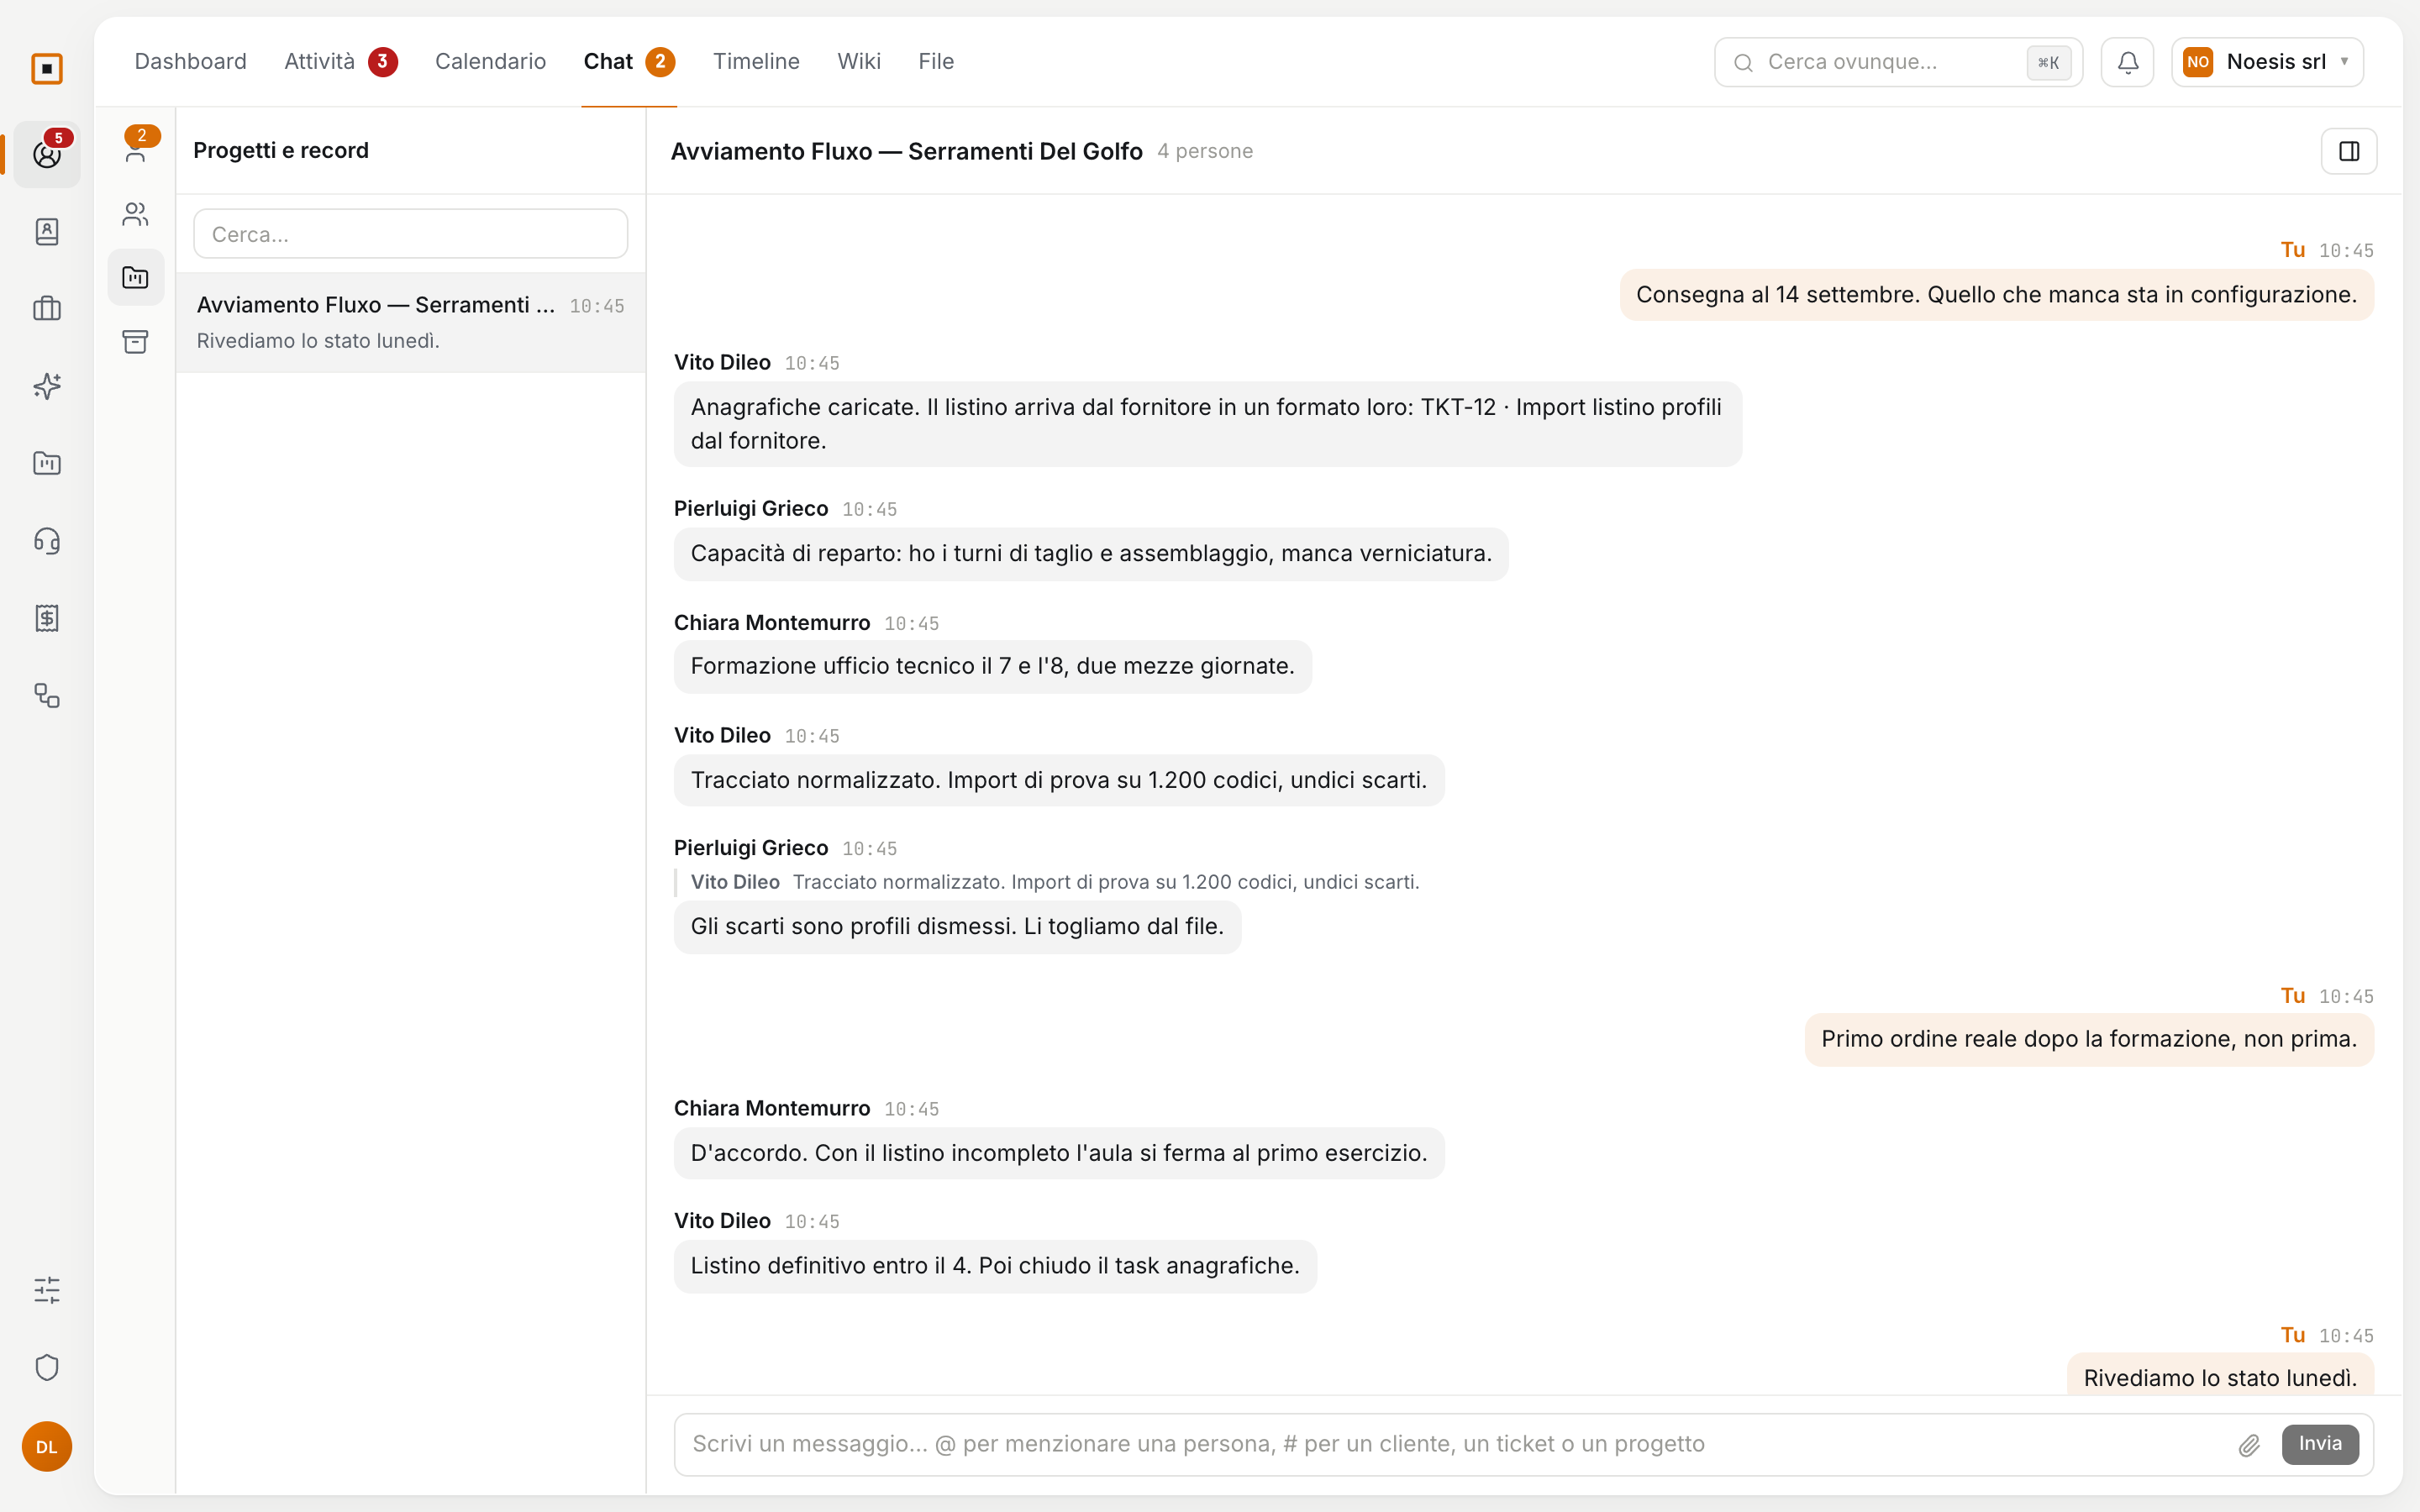Click the orange app logo icon
Viewport: 2420px width, 1512px height.
(x=47, y=68)
